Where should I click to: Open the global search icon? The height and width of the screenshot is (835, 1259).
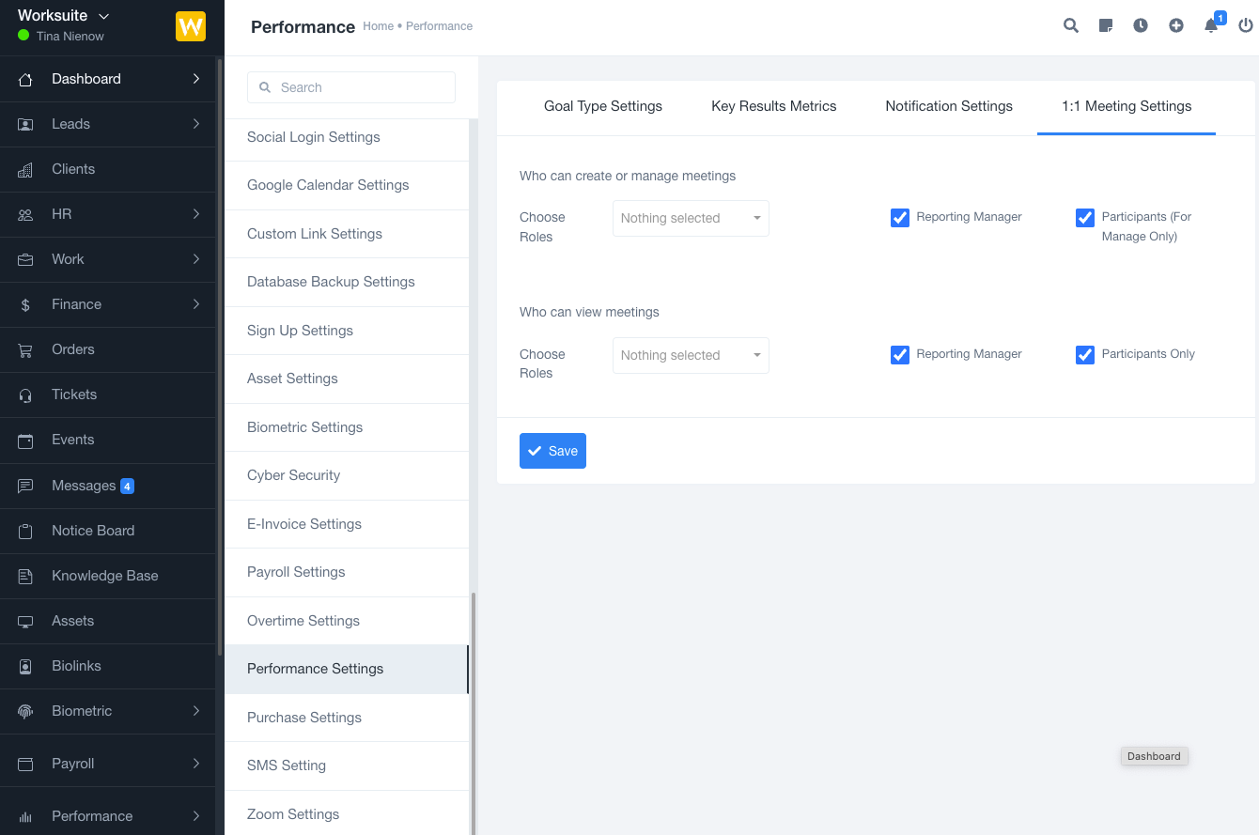(x=1070, y=25)
